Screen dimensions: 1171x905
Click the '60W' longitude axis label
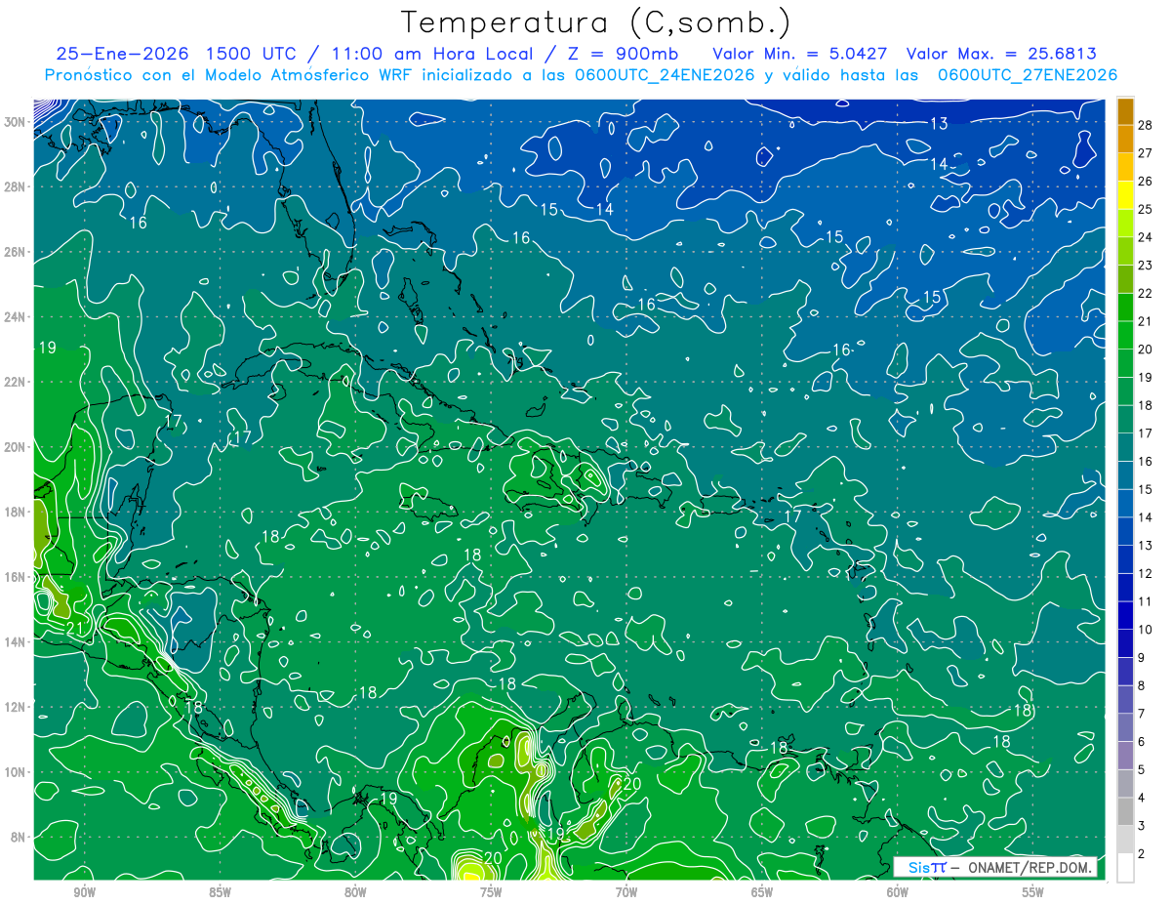click(898, 891)
